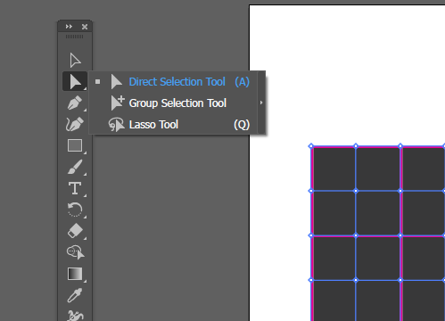Click the grid's top-left anchor point
The width and height of the screenshot is (445, 321).
pos(311,146)
